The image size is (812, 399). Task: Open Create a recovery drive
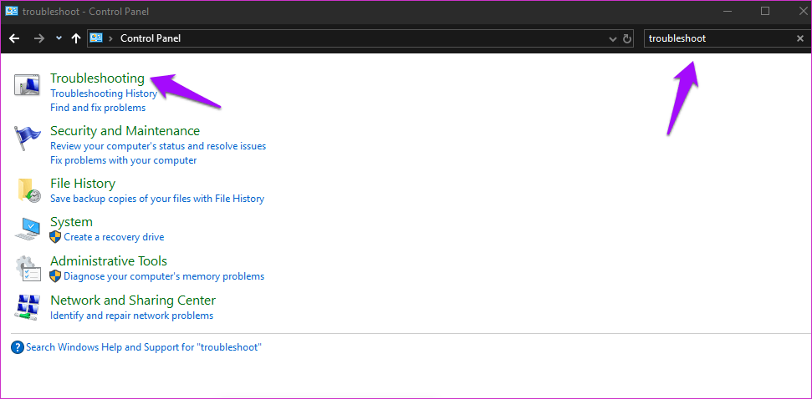[x=114, y=237]
